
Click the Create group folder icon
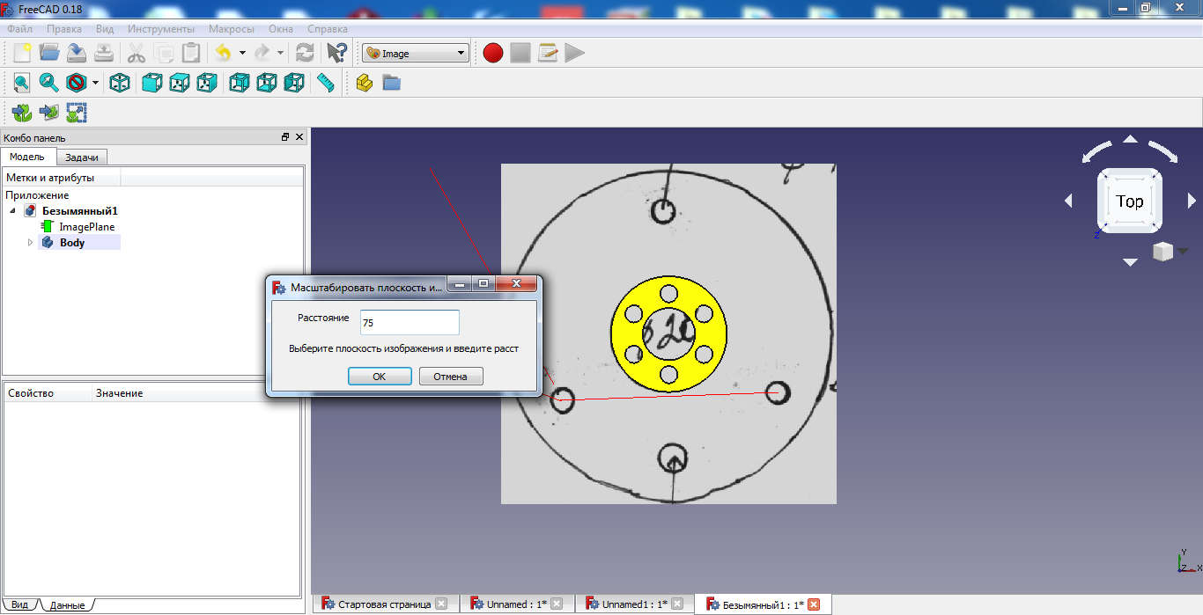(x=392, y=83)
